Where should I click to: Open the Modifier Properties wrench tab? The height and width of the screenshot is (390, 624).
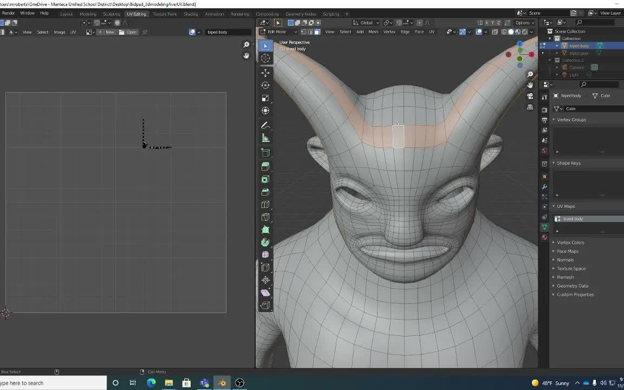click(x=545, y=187)
